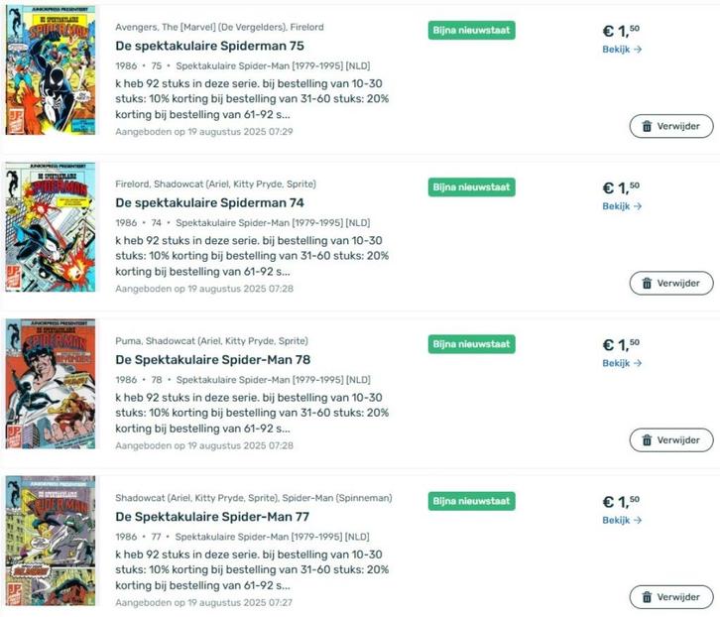
Task: Click Bijna nieuwstaat badge on Spider-Man 78
Action: 472,344
